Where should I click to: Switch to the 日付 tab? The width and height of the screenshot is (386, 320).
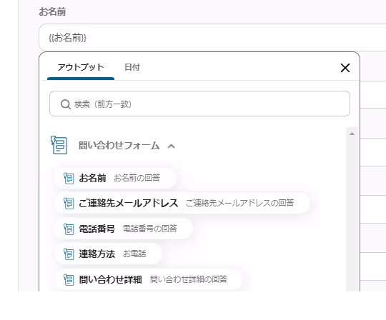pyautogui.click(x=132, y=67)
